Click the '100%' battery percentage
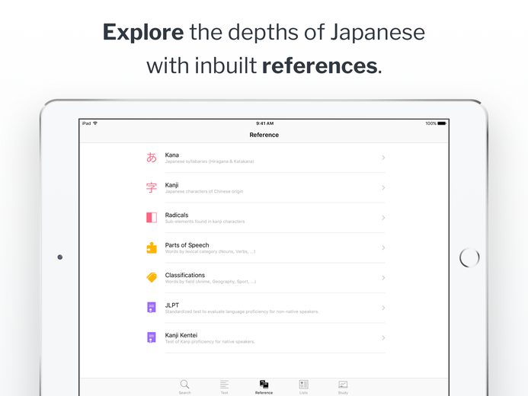528x396 pixels. 430,123
